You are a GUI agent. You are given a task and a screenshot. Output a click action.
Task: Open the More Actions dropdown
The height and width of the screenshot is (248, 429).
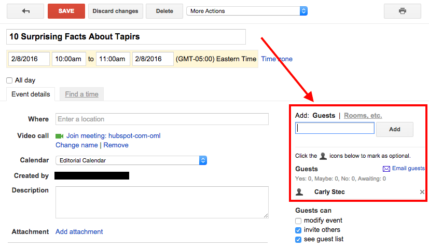(x=247, y=11)
